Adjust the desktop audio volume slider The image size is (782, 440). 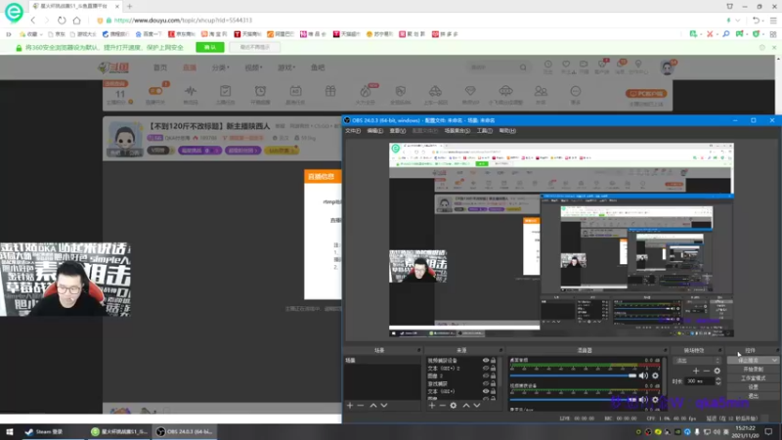573,375
